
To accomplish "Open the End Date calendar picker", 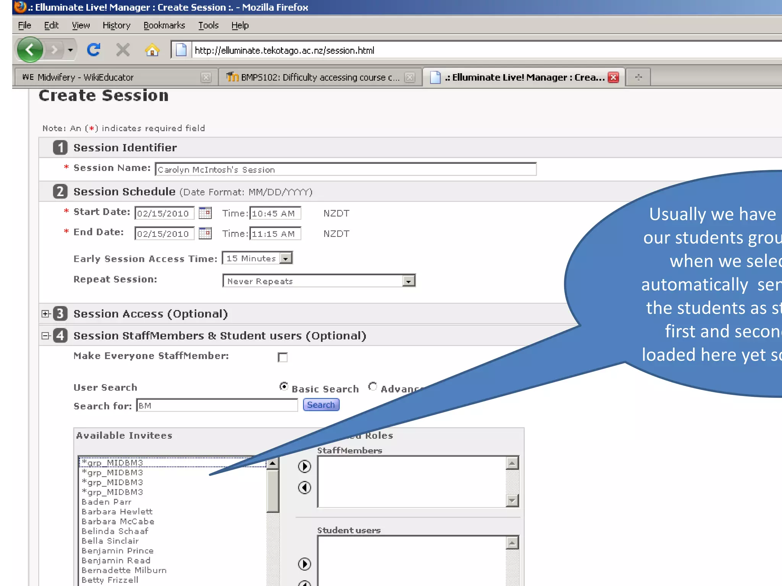I will point(205,233).
